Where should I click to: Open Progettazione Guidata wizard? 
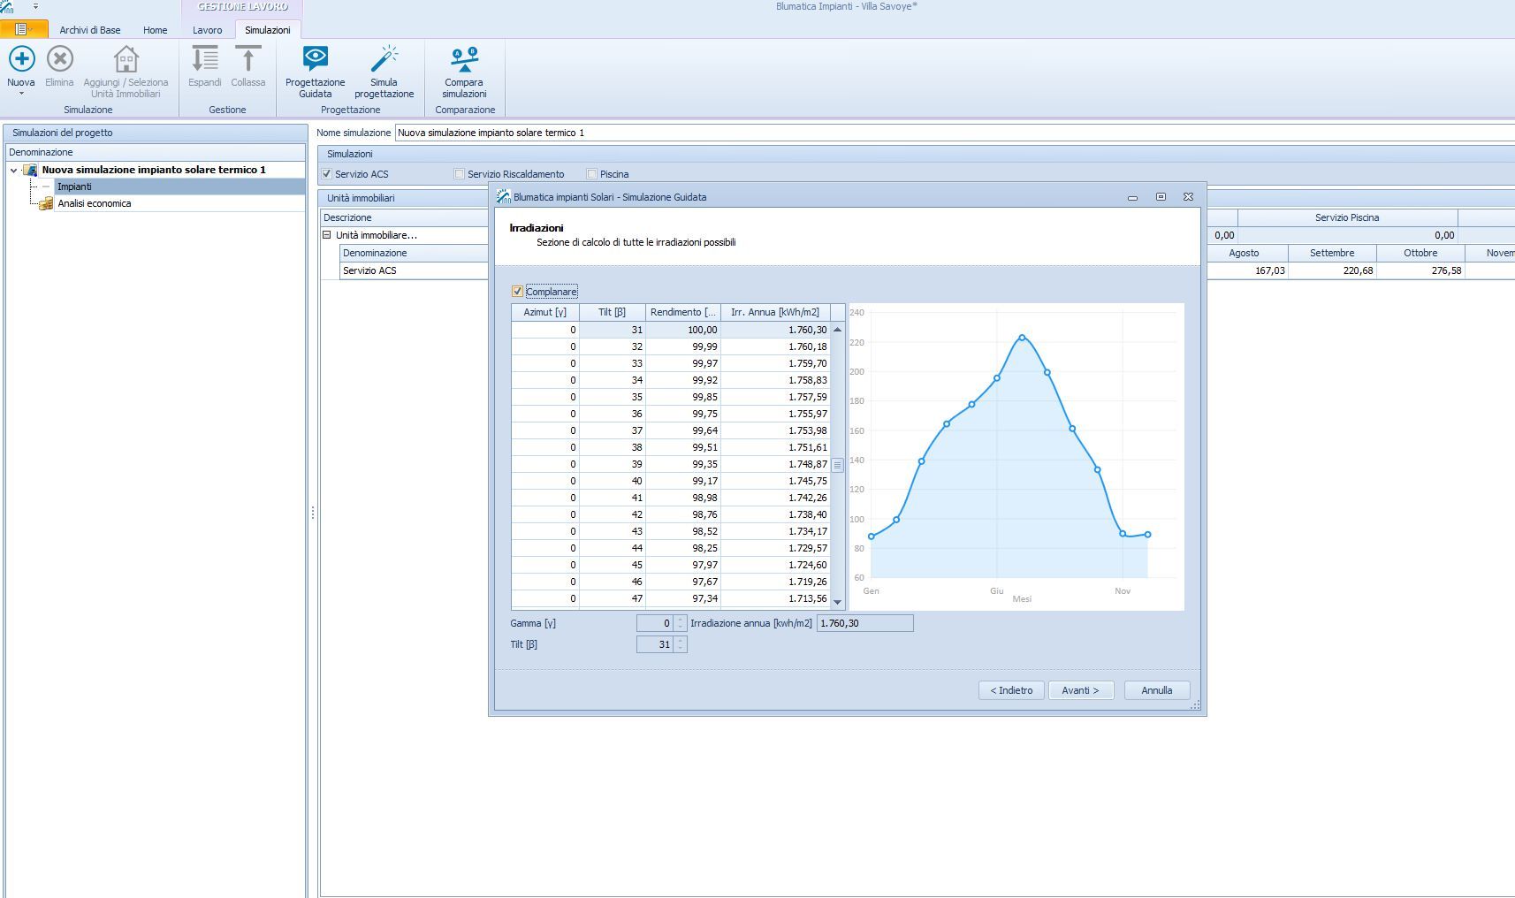coord(315,60)
